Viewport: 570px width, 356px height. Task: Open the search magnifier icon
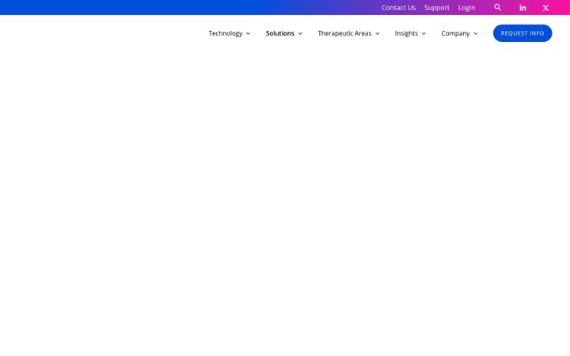(498, 7)
